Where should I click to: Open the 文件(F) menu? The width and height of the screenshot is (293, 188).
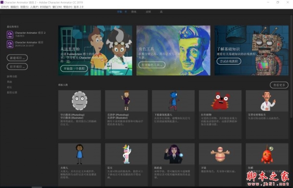coord(5,7)
